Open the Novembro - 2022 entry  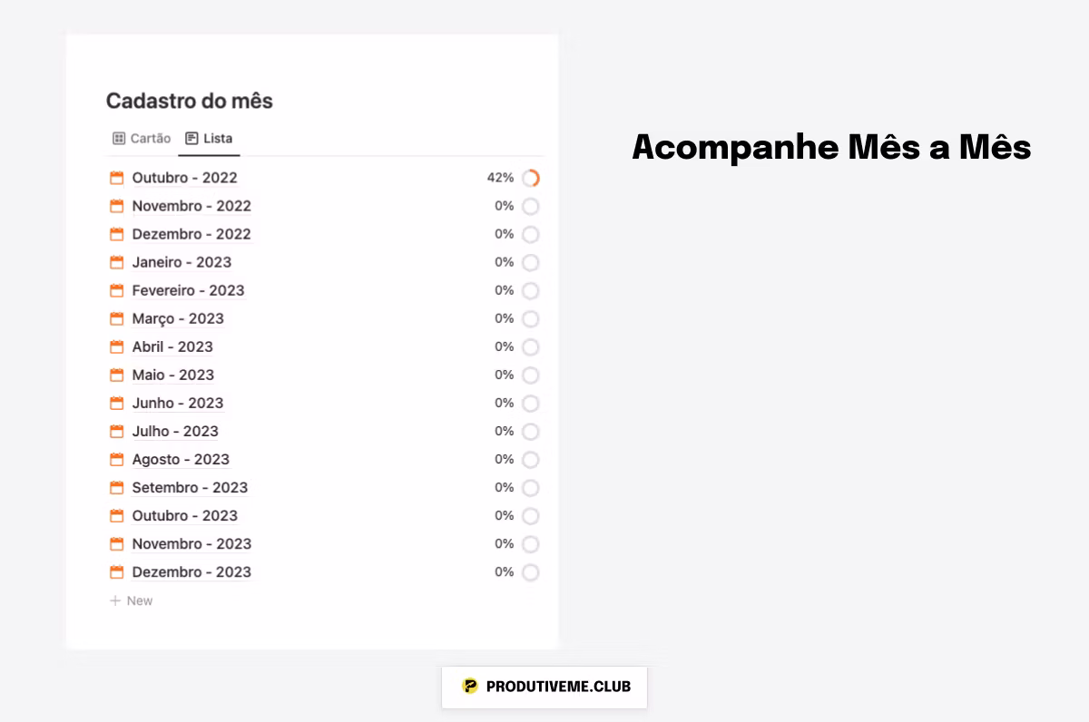[191, 206]
